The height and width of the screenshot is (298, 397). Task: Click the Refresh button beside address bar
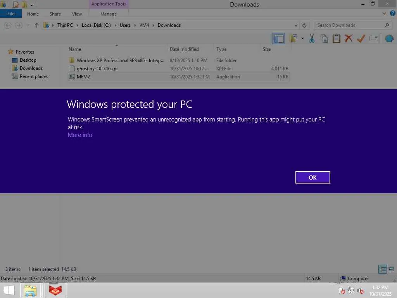[304, 25]
